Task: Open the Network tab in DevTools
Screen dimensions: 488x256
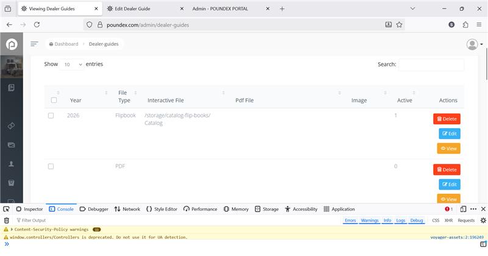Action: [x=127, y=209]
